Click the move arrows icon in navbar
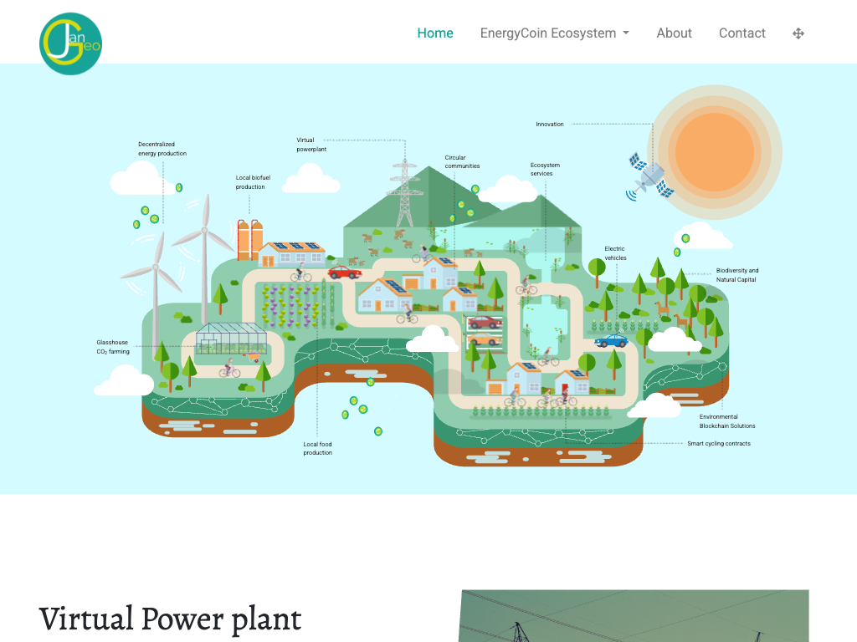Image resolution: width=857 pixels, height=642 pixels. coord(798,33)
